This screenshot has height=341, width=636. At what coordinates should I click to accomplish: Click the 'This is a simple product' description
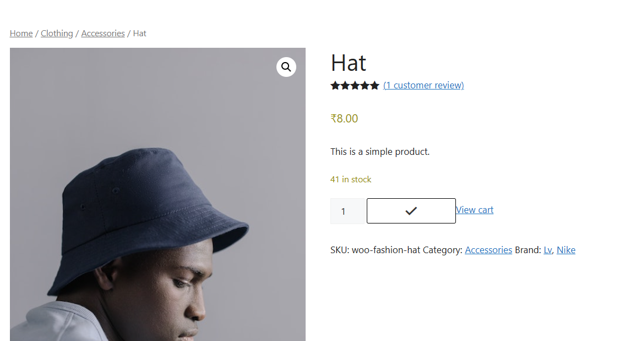coord(380,152)
